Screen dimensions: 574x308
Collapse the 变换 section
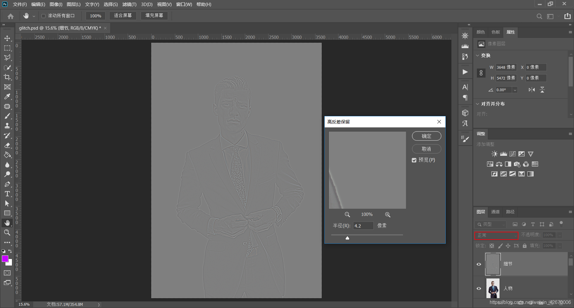tap(477, 56)
